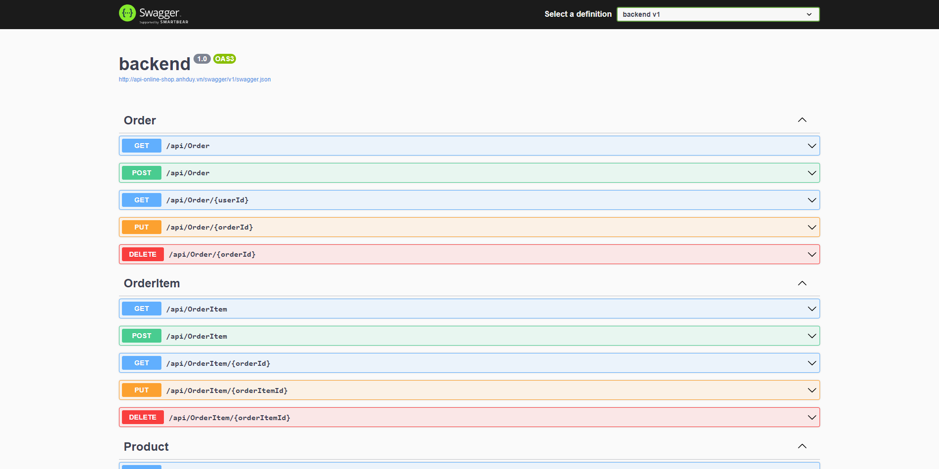The width and height of the screenshot is (939, 469).
Task: Collapse the Product section chevron
Action: click(x=802, y=446)
